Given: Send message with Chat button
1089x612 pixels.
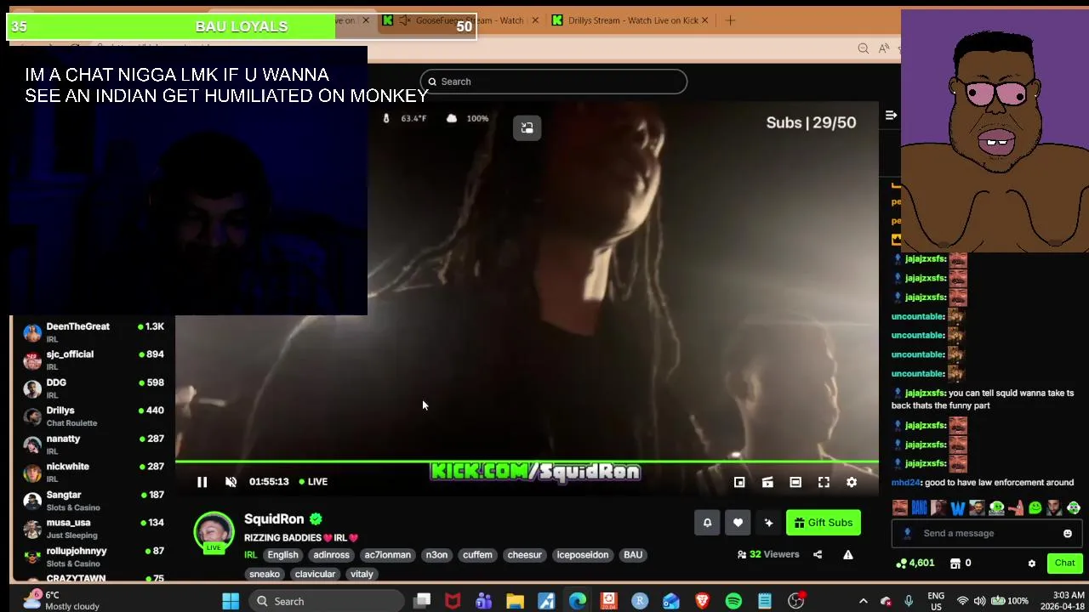Looking at the screenshot, I should (x=1064, y=563).
